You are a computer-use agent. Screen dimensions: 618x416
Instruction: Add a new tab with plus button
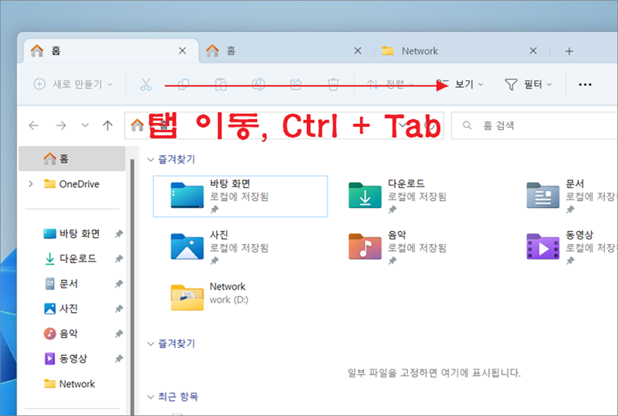click(570, 51)
